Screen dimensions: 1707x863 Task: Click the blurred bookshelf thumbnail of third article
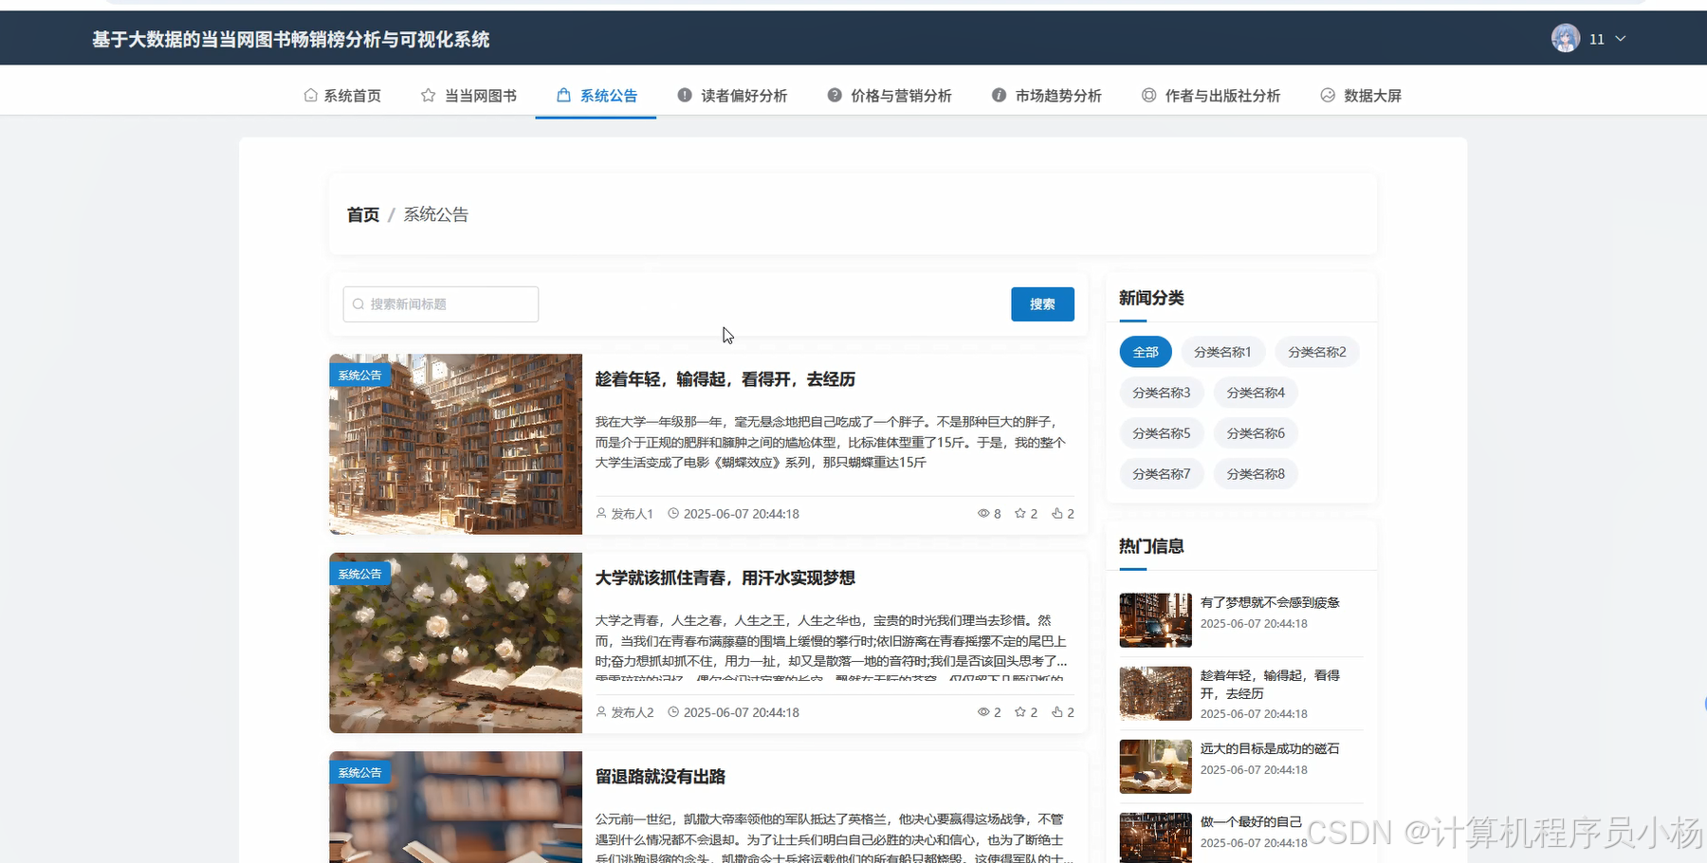click(455, 807)
